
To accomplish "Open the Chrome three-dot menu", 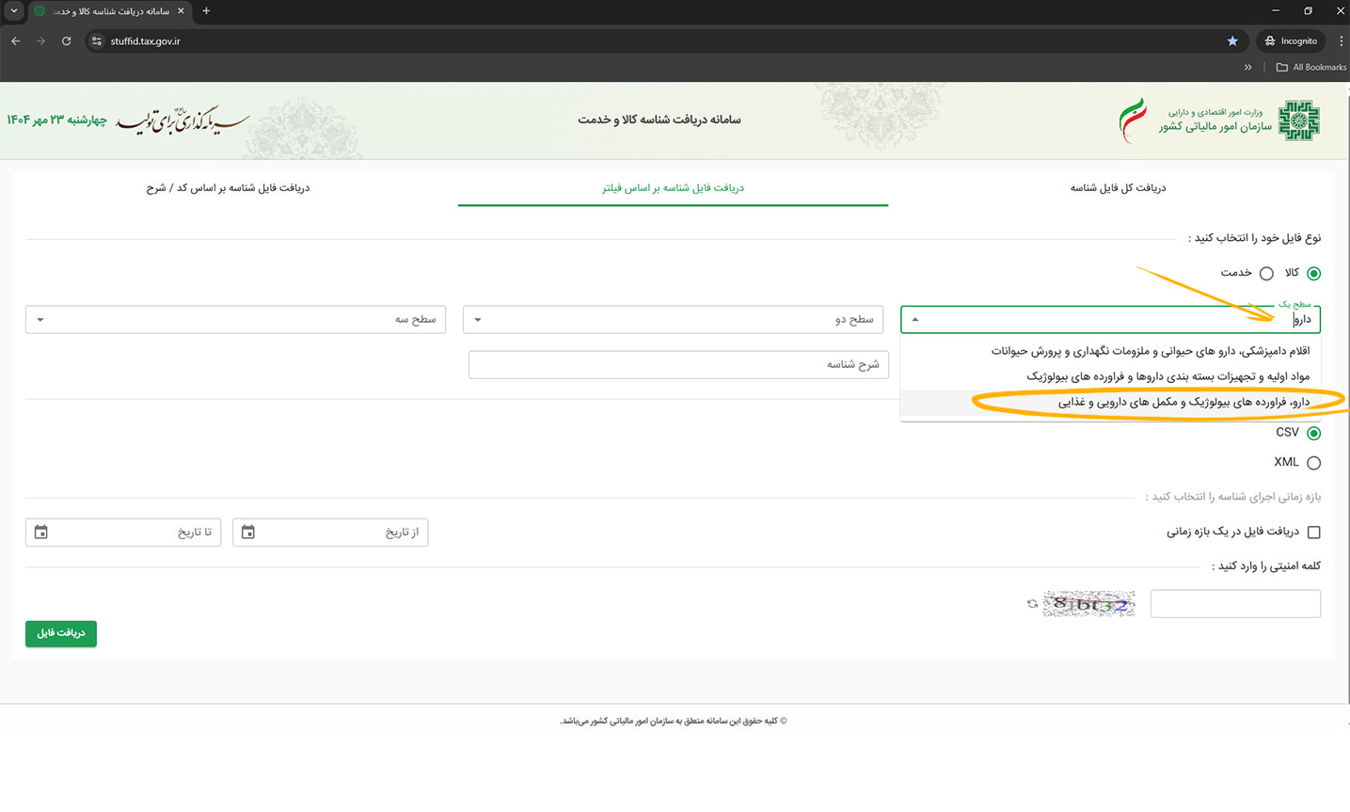I will pos(1341,41).
